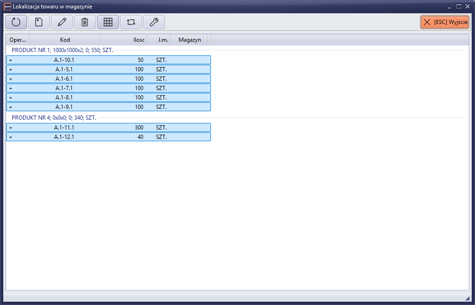This screenshot has height=305, width=475.
Task: Expand the A.1-12.1 row plus sign
Action: pos(10,137)
